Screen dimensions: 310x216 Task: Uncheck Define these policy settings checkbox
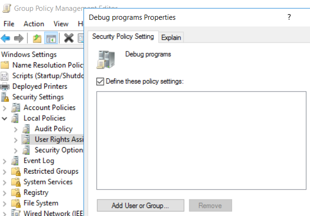click(100, 81)
